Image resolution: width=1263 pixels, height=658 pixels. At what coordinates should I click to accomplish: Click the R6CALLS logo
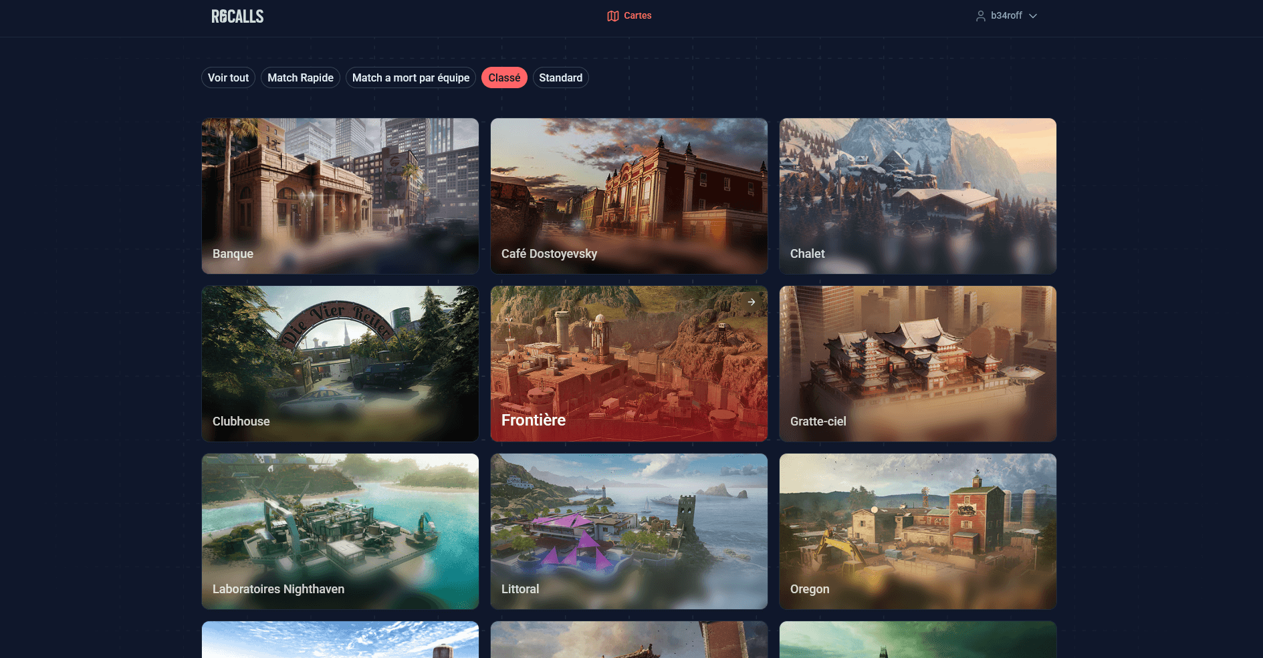237,17
